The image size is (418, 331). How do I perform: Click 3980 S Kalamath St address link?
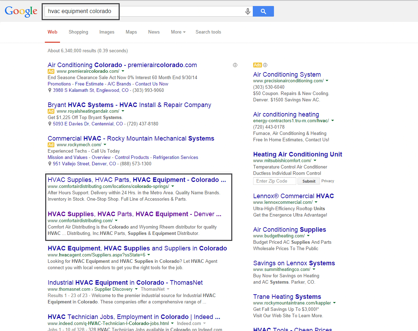(91, 90)
